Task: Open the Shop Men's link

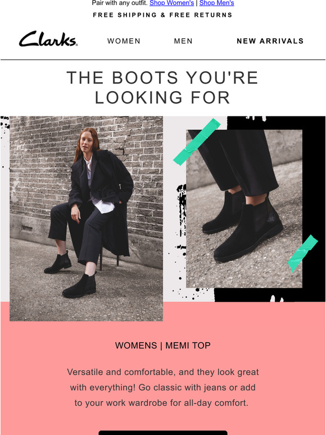Action: pos(216,3)
